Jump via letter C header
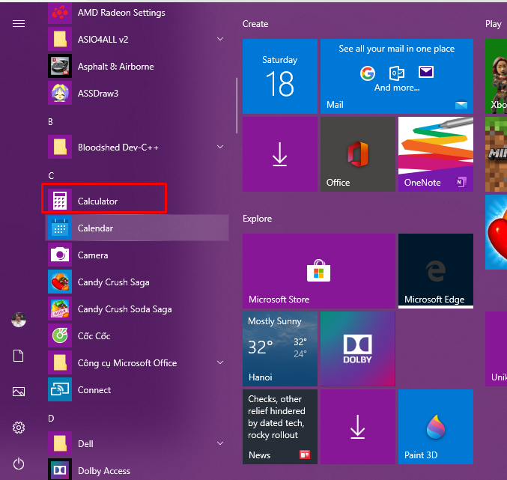The width and height of the screenshot is (507, 480). pos(51,176)
